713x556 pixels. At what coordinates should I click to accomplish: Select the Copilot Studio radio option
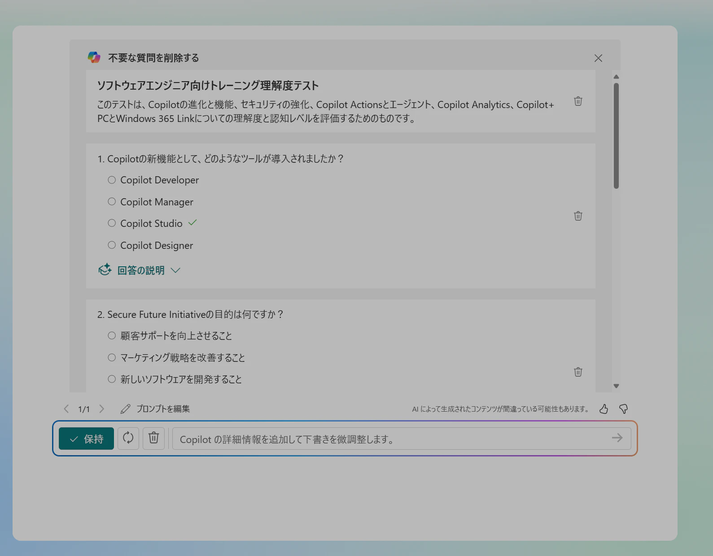pos(112,223)
